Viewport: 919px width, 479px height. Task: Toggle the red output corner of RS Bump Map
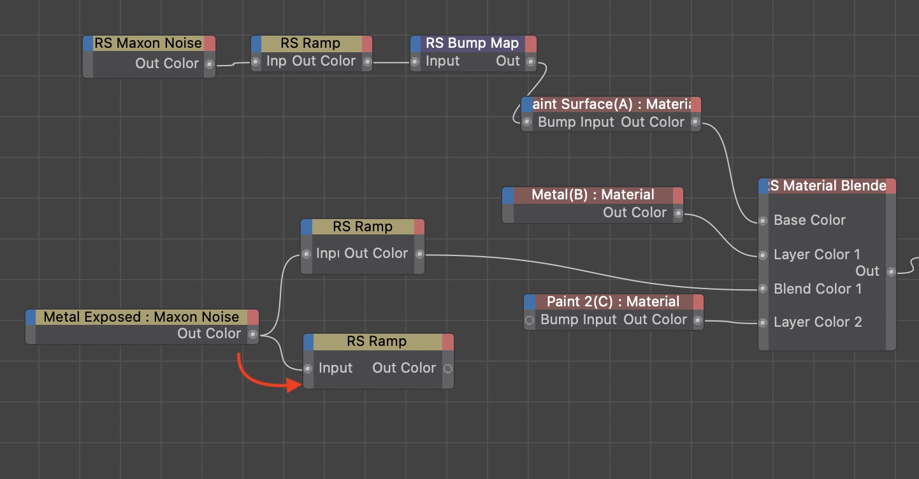click(530, 43)
